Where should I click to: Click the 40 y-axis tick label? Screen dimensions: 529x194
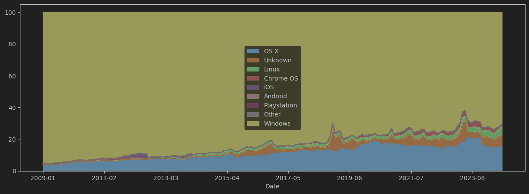[13, 108]
